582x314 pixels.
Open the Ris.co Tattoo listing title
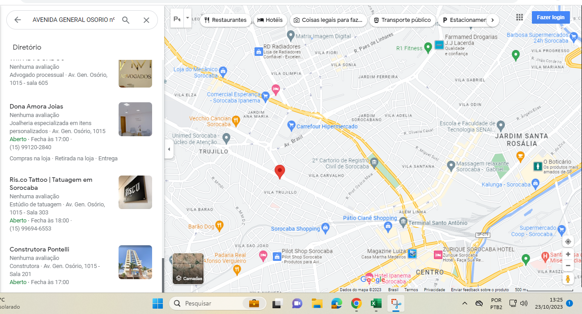(51, 184)
